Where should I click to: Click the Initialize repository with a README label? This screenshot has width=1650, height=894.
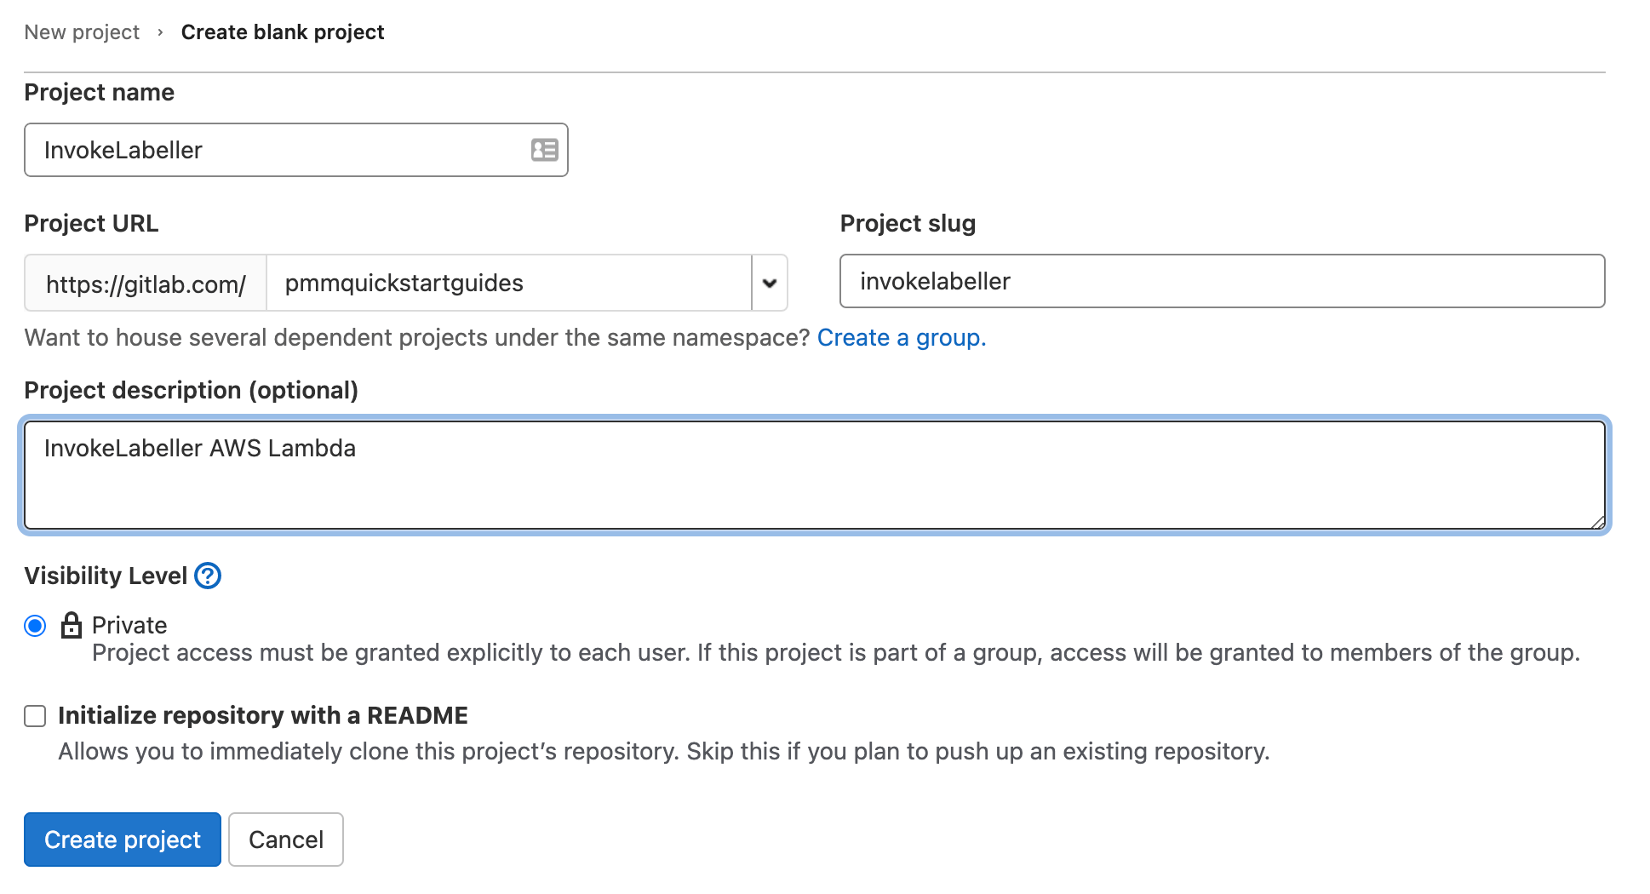click(x=262, y=715)
